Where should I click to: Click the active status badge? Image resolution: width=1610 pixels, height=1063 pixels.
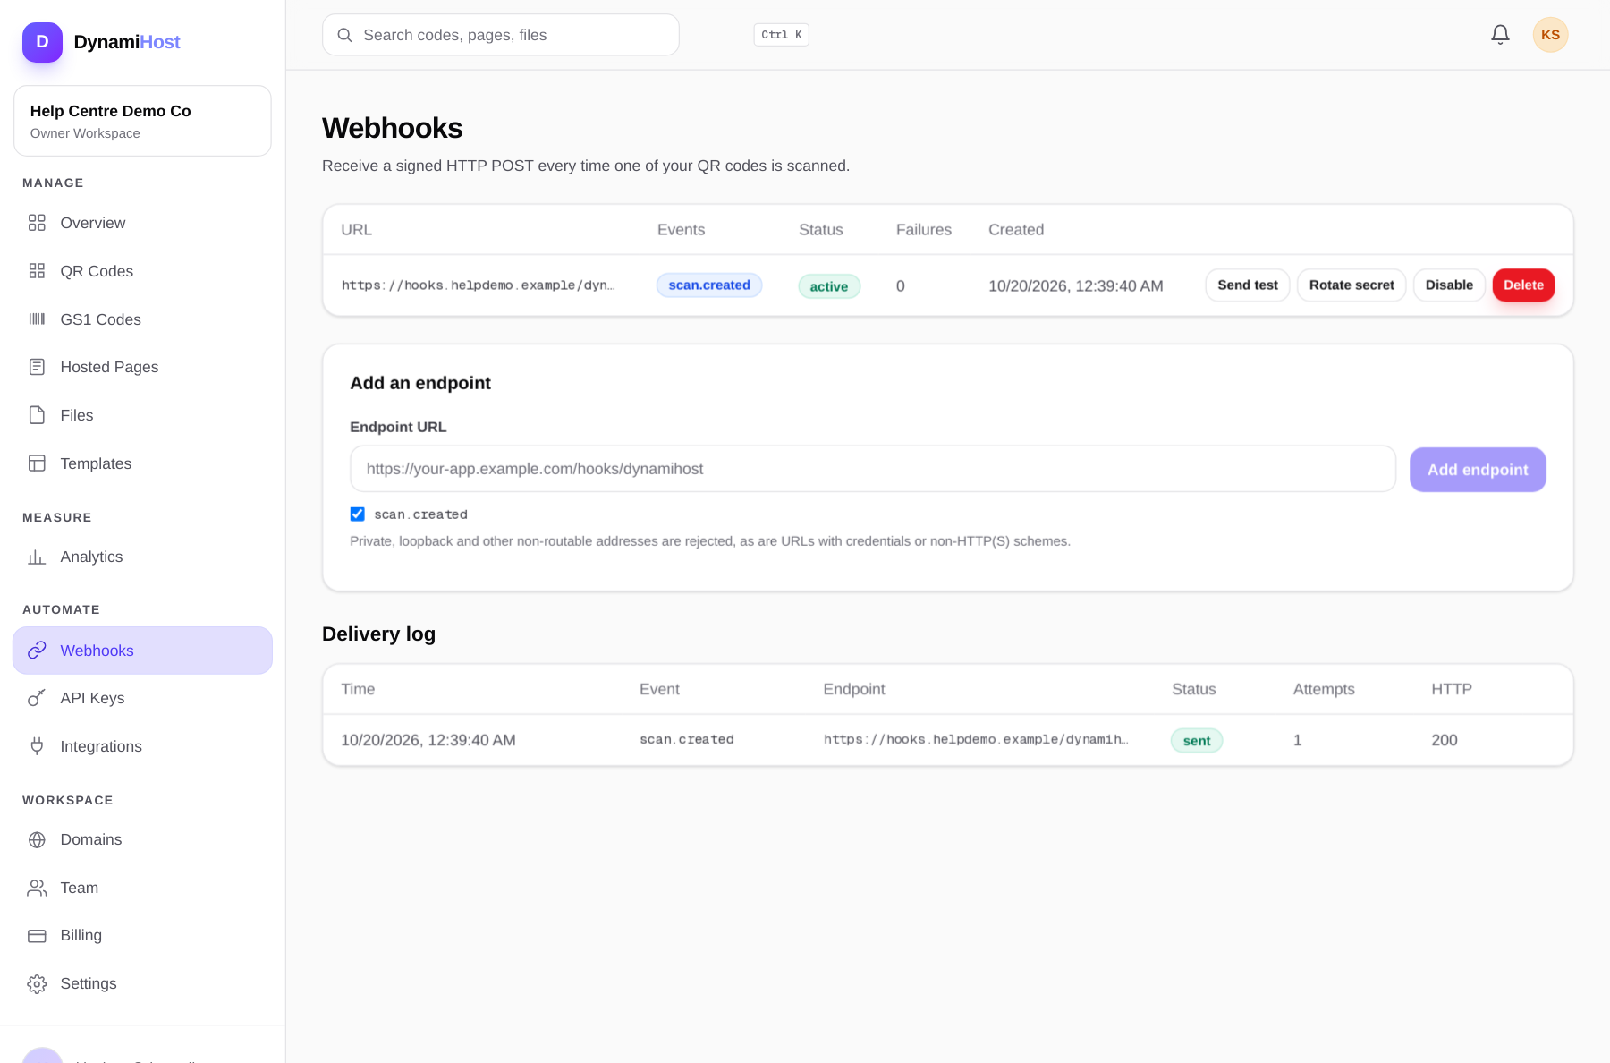pos(829,286)
